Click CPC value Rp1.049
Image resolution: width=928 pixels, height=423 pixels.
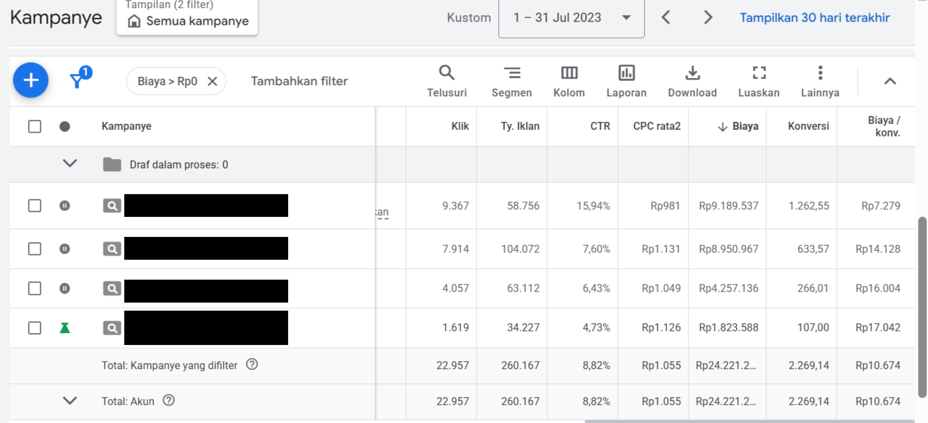point(661,288)
